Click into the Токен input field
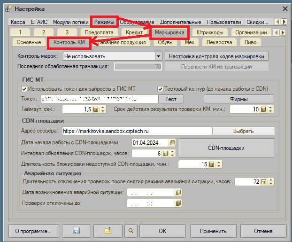 (x=100, y=99)
